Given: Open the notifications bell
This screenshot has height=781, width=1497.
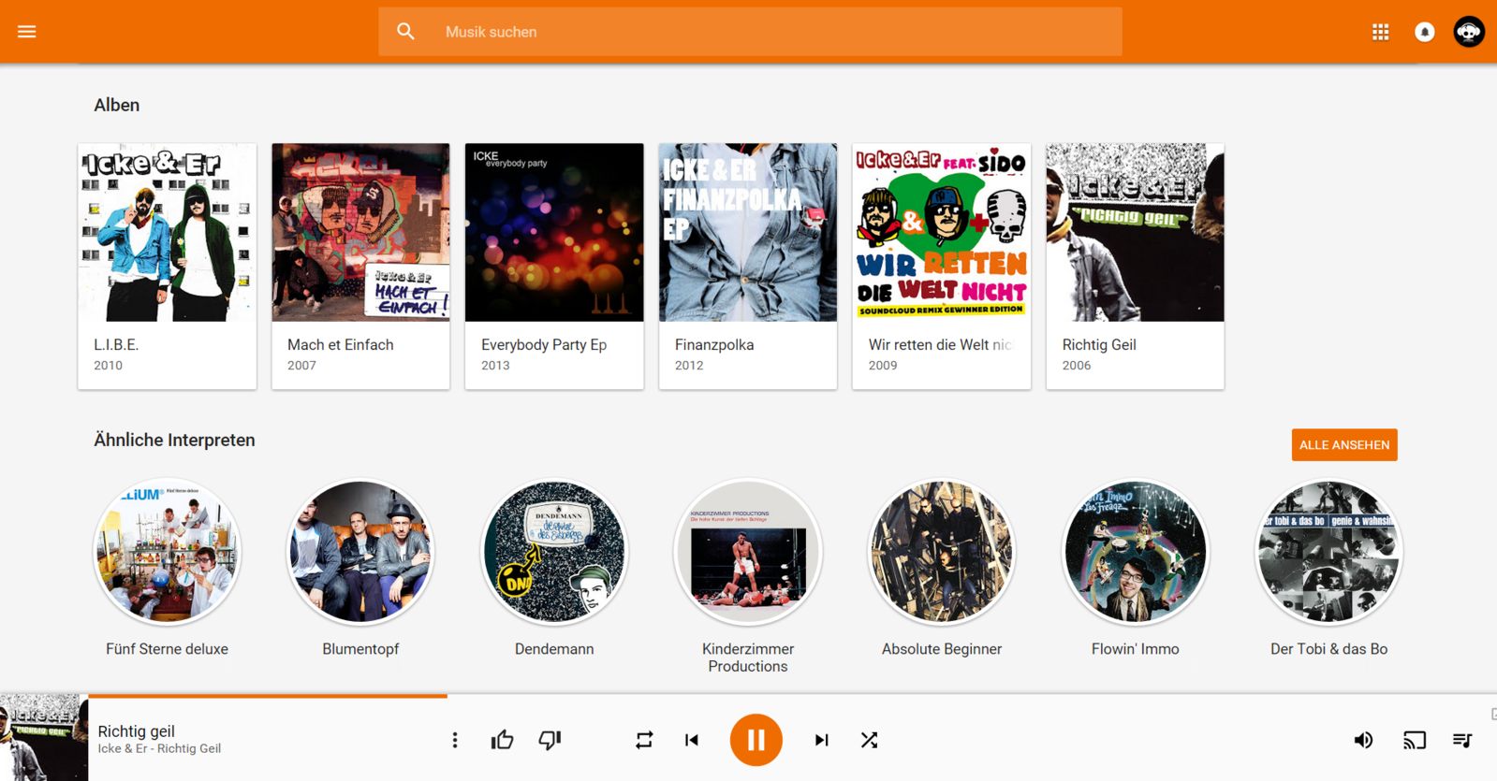Looking at the screenshot, I should 1424,32.
